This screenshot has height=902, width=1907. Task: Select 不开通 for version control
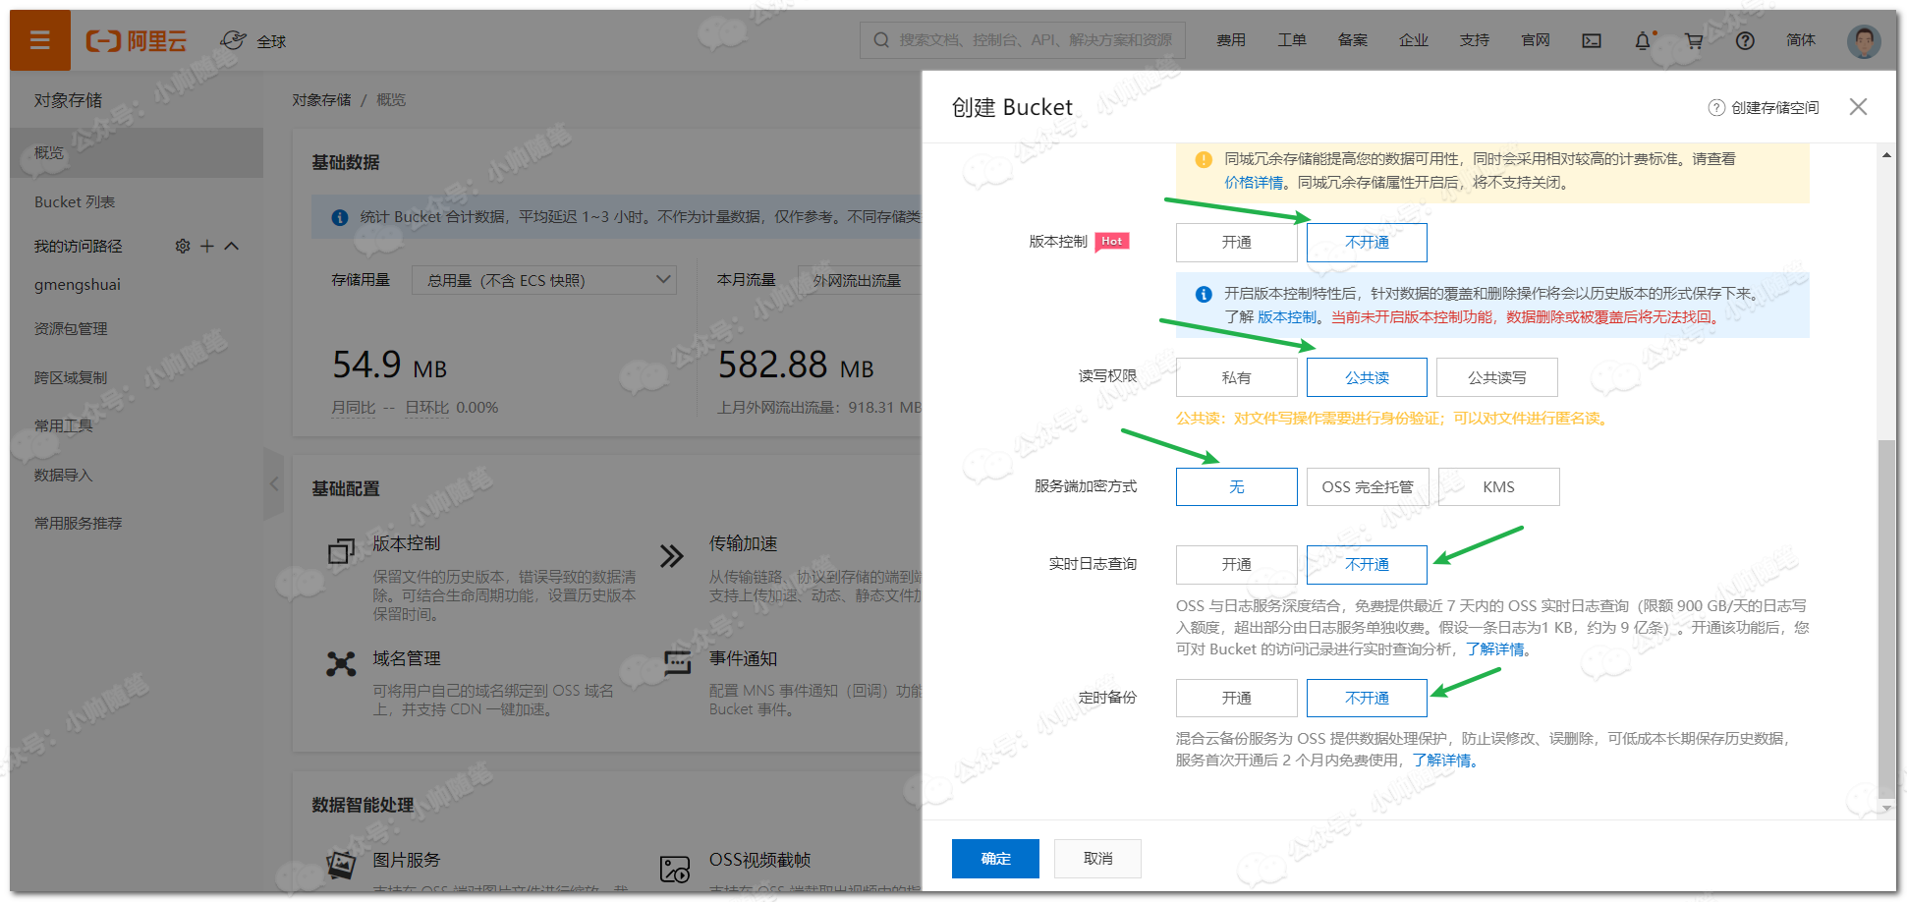[x=1367, y=243]
